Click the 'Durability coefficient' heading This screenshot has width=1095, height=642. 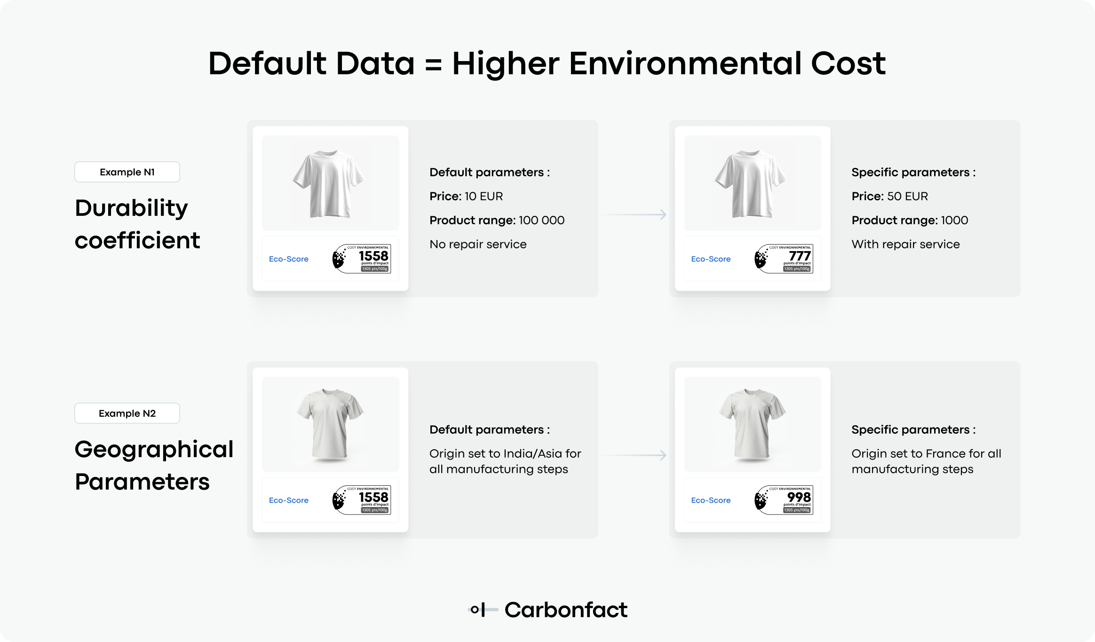[x=137, y=224]
